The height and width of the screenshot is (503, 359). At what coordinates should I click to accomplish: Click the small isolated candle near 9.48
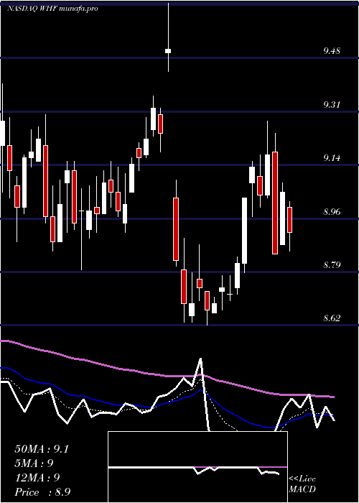168,51
